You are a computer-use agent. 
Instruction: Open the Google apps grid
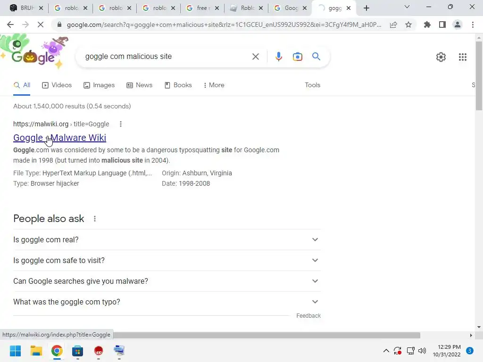(462, 57)
